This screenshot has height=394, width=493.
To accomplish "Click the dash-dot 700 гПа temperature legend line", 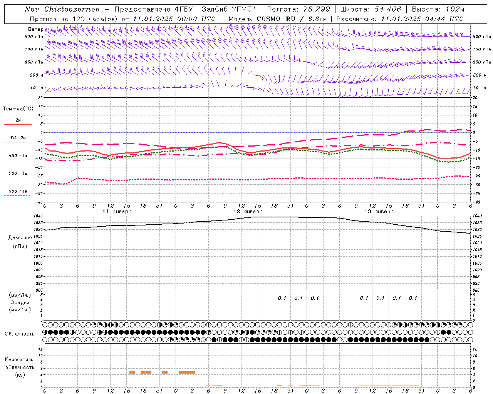I will [18, 178].
